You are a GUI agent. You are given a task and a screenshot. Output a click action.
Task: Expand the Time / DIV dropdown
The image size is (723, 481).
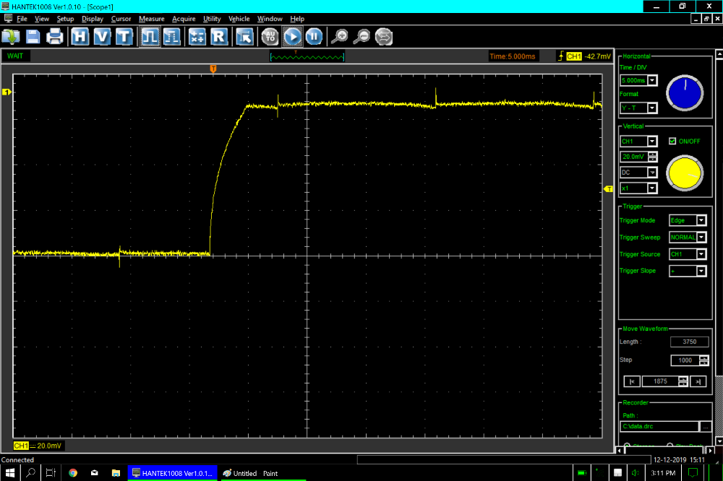point(652,80)
